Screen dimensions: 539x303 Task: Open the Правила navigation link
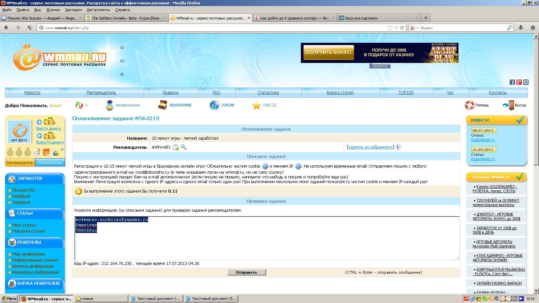click(x=170, y=93)
